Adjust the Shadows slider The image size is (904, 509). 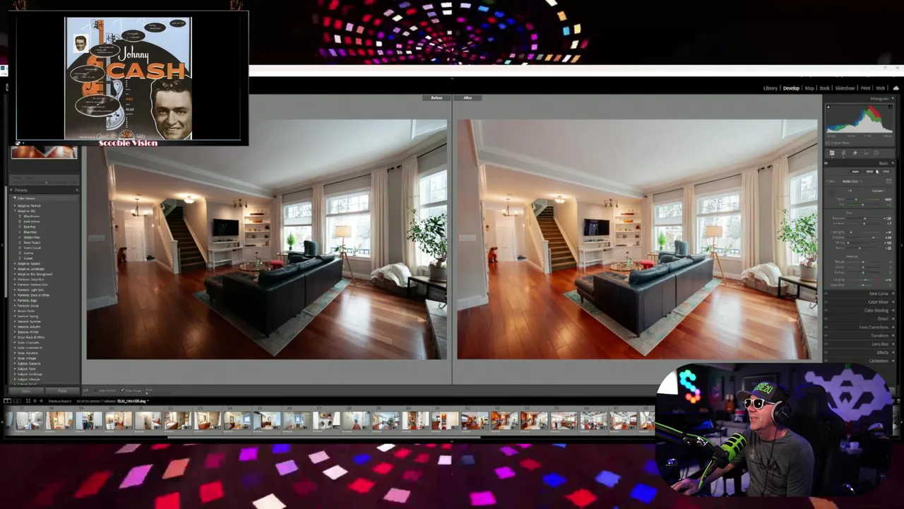[863, 237]
